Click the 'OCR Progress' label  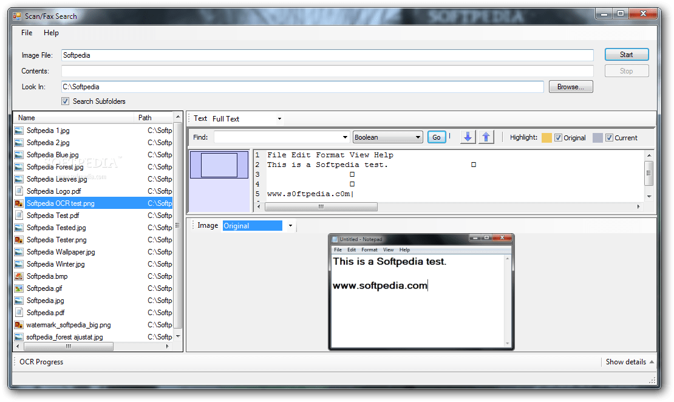point(41,362)
